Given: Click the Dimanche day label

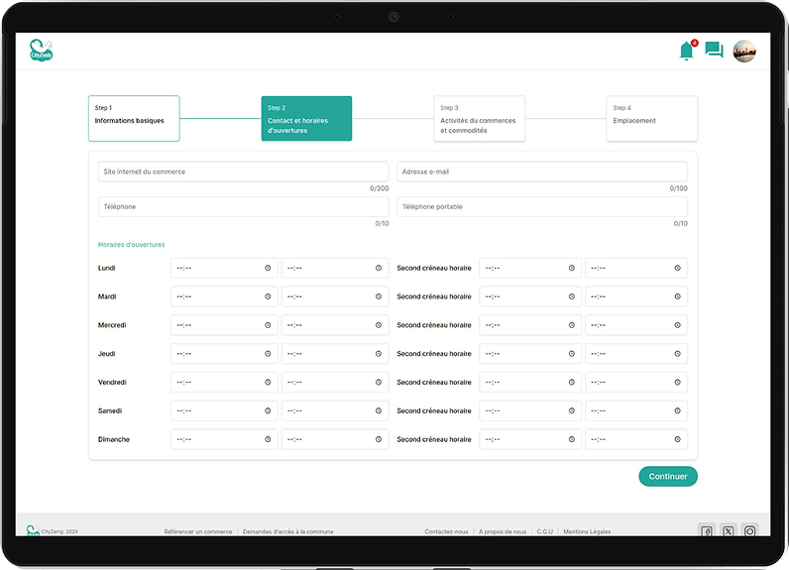Looking at the screenshot, I should [x=114, y=440].
